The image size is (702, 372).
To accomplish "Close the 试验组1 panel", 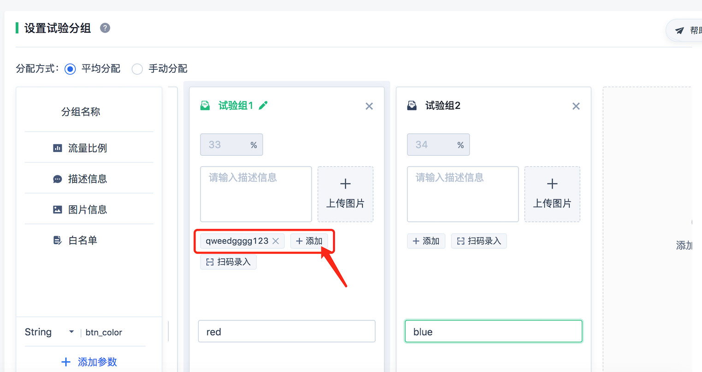I will point(369,106).
